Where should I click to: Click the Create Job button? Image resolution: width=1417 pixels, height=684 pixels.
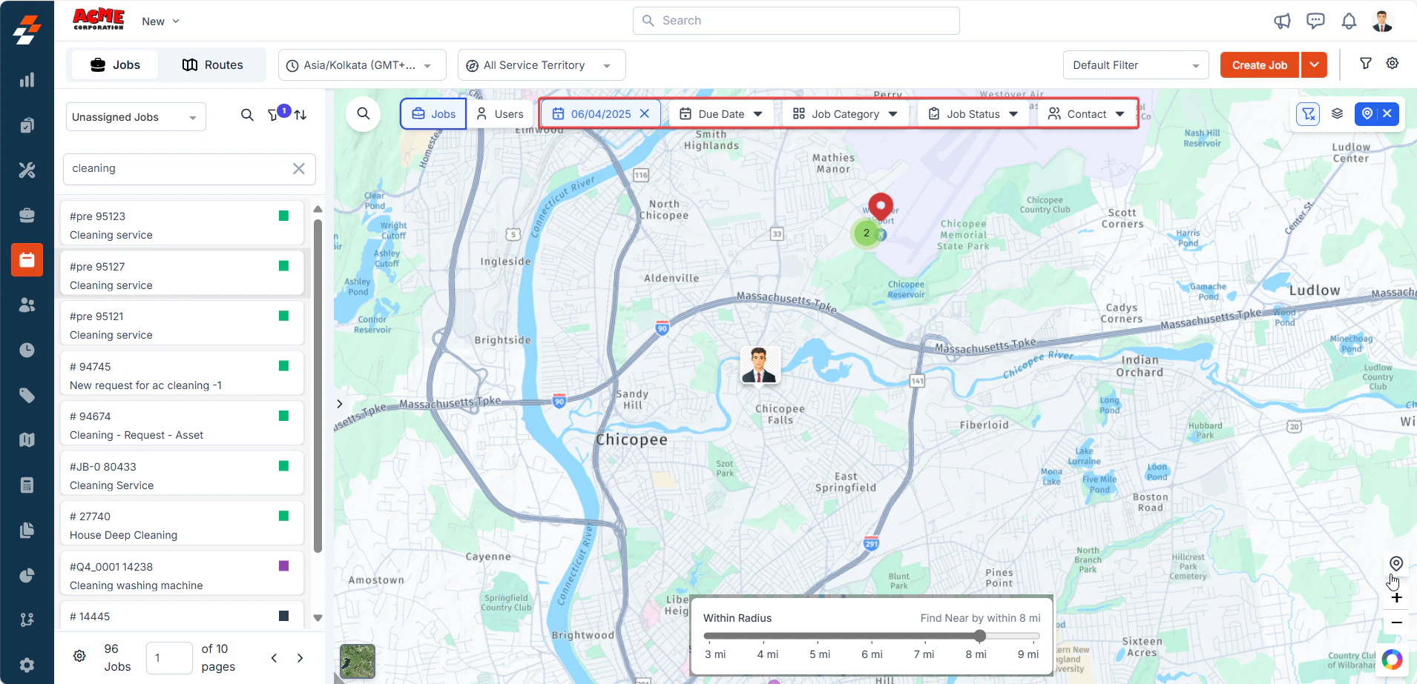[x=1259, y=65]
